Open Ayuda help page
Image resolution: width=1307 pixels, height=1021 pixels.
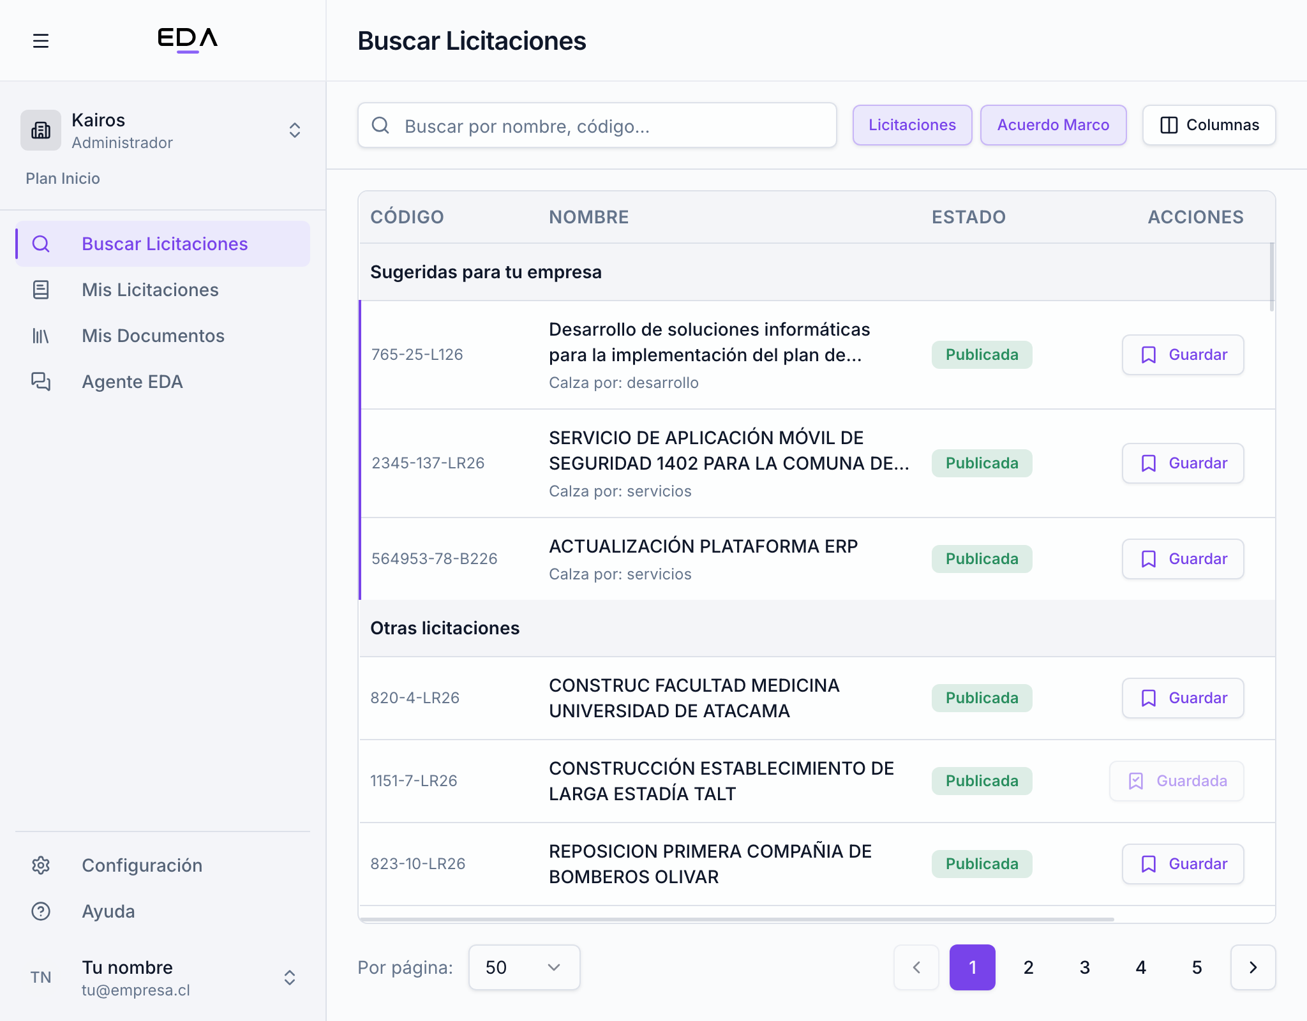tap(163, 911)
